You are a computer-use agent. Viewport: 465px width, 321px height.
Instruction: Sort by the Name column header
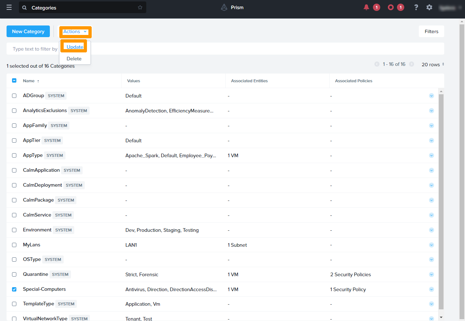29,81
